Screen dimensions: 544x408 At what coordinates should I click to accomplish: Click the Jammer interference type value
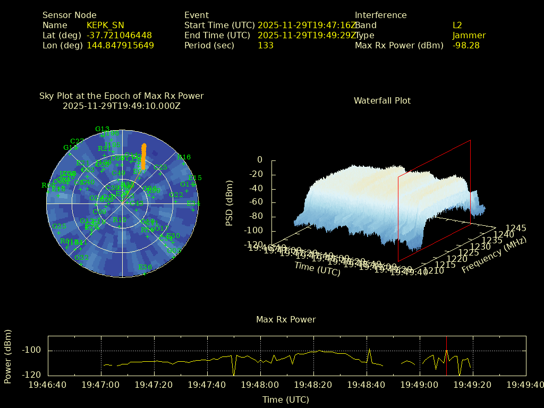(469, 35)
